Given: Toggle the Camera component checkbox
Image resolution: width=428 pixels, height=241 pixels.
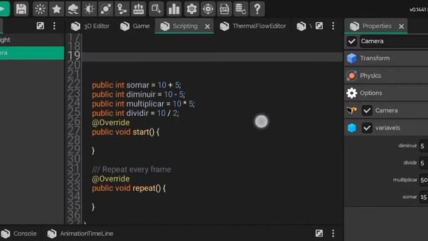Looking at the screenshot, I should [x=367, y=110].
